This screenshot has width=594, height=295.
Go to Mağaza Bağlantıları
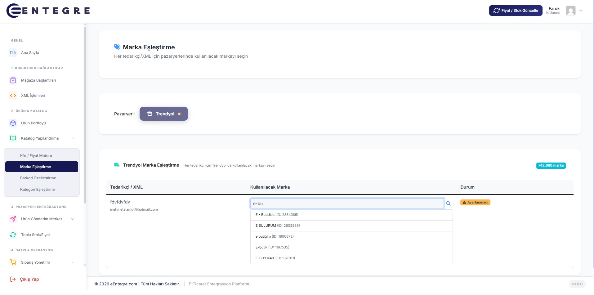coord(38,80)
